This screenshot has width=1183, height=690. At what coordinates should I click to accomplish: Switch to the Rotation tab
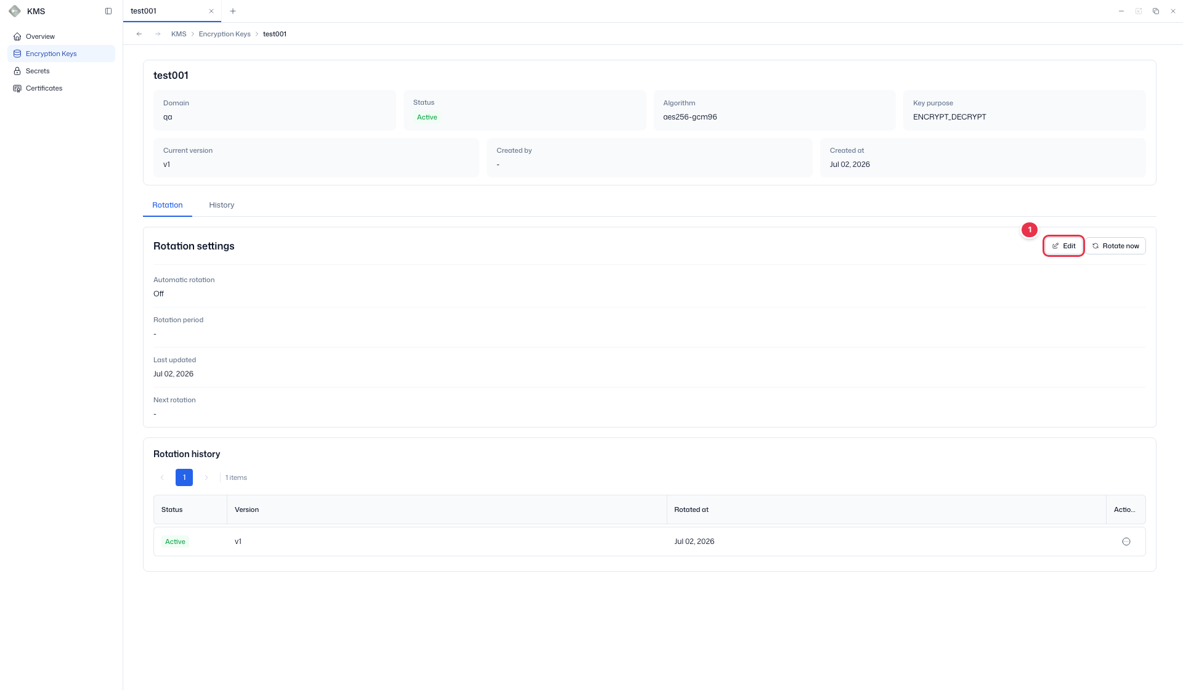[168, 205]
